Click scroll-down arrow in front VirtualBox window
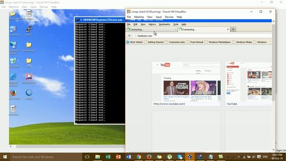 pos(273,150)
